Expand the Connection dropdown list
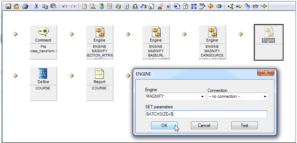The width and height of the screenshot is (297, 143). (x=238, y=96)
